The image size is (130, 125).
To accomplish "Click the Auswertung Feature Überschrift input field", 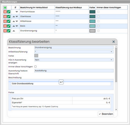I will pos(74,71).
